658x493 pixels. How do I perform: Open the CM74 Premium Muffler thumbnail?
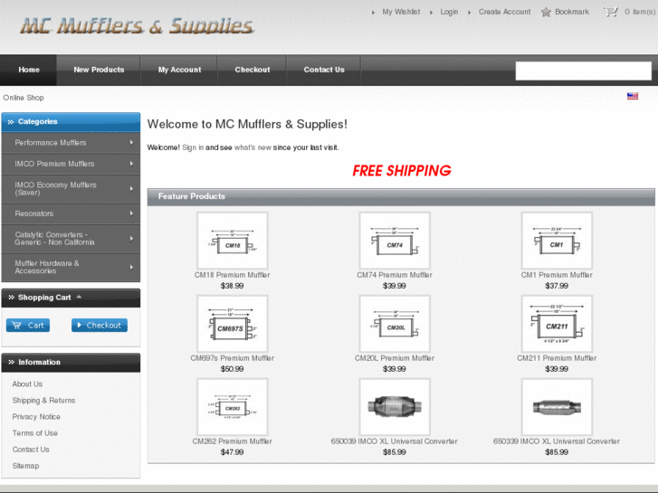point(395,241)
